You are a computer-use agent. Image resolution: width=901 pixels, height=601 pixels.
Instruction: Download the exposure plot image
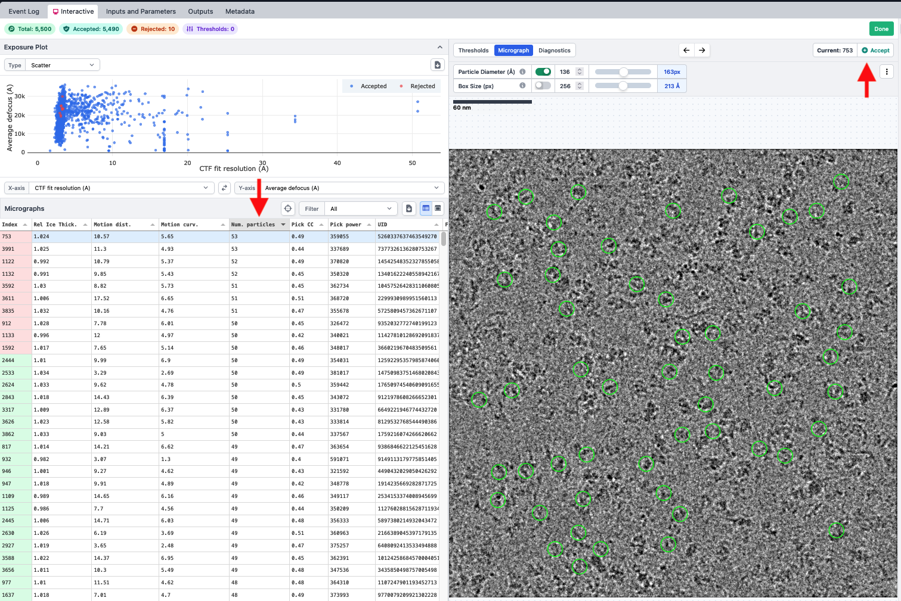coord(438,65)
